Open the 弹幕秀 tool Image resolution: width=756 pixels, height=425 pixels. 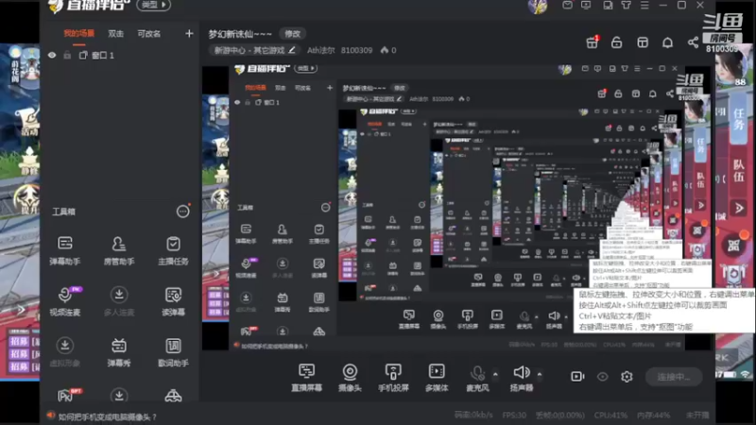tap(119, 352)
